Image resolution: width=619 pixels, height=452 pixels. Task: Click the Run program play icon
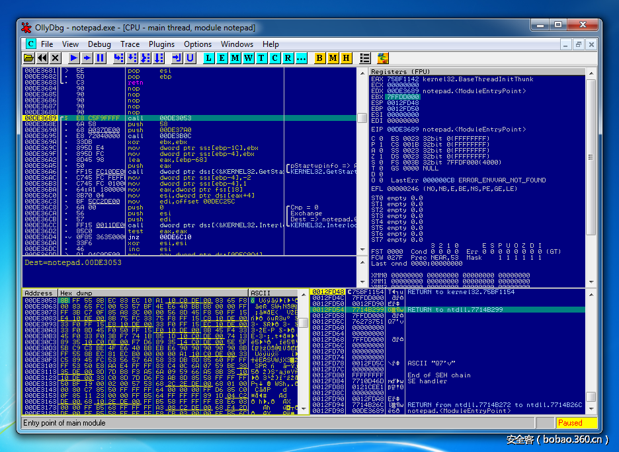74,58
